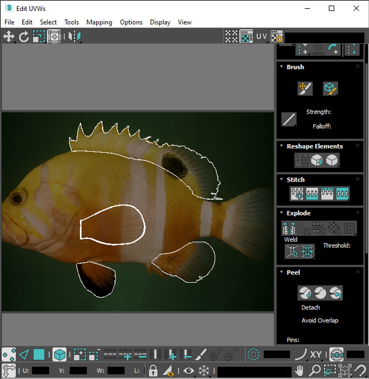Click the Relax custom icon

point(332,160)
